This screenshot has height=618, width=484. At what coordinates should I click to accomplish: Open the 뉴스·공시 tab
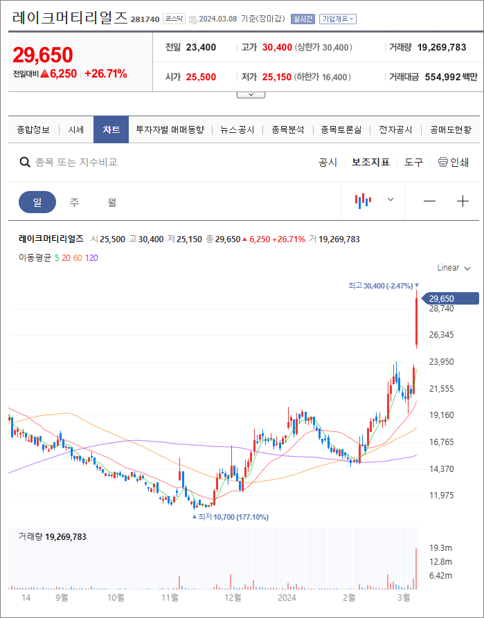[237, 129]
